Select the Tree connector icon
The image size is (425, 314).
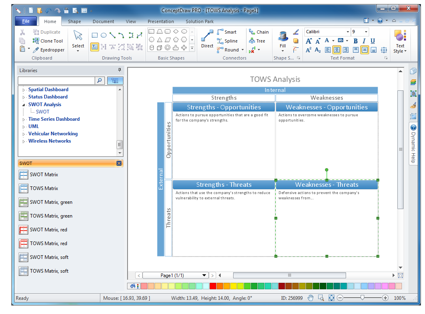point(252,41)
